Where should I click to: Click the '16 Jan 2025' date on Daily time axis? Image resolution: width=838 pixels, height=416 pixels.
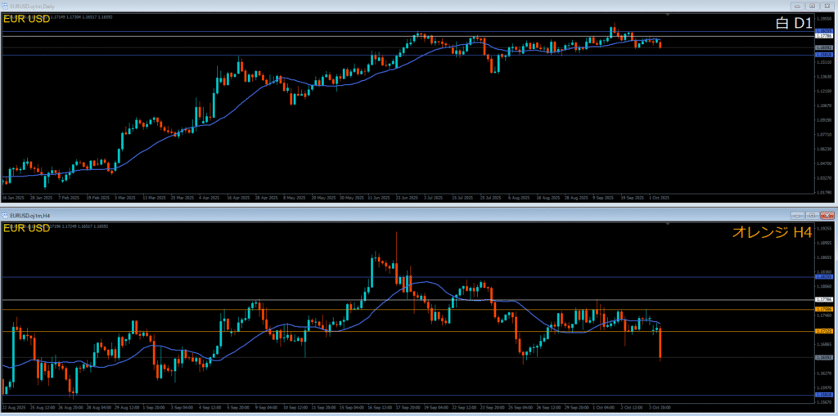12,198
